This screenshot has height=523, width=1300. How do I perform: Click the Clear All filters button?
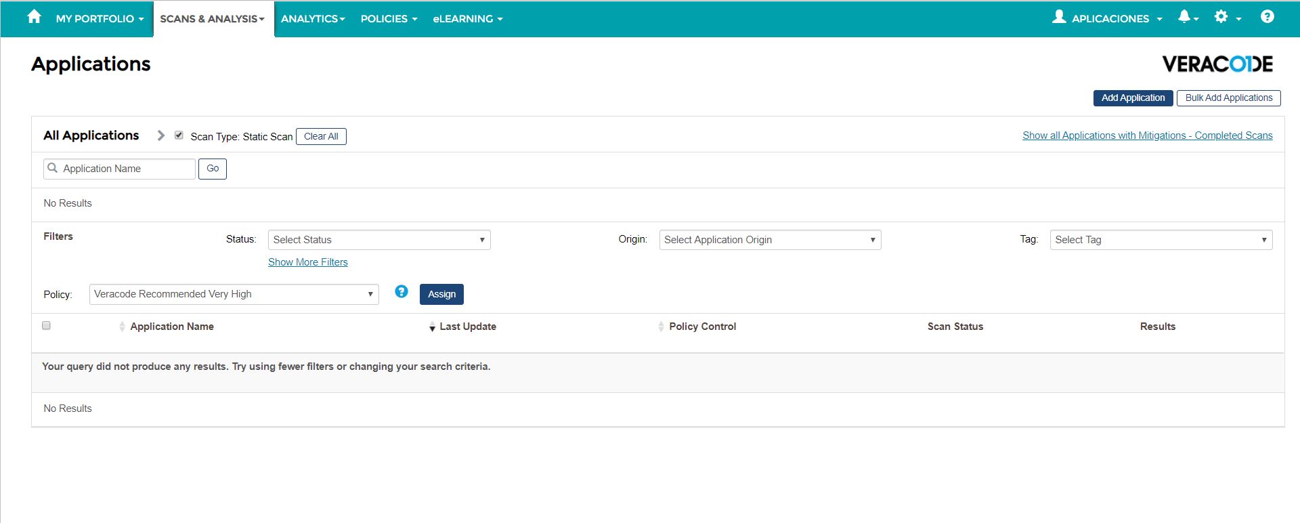321,136
